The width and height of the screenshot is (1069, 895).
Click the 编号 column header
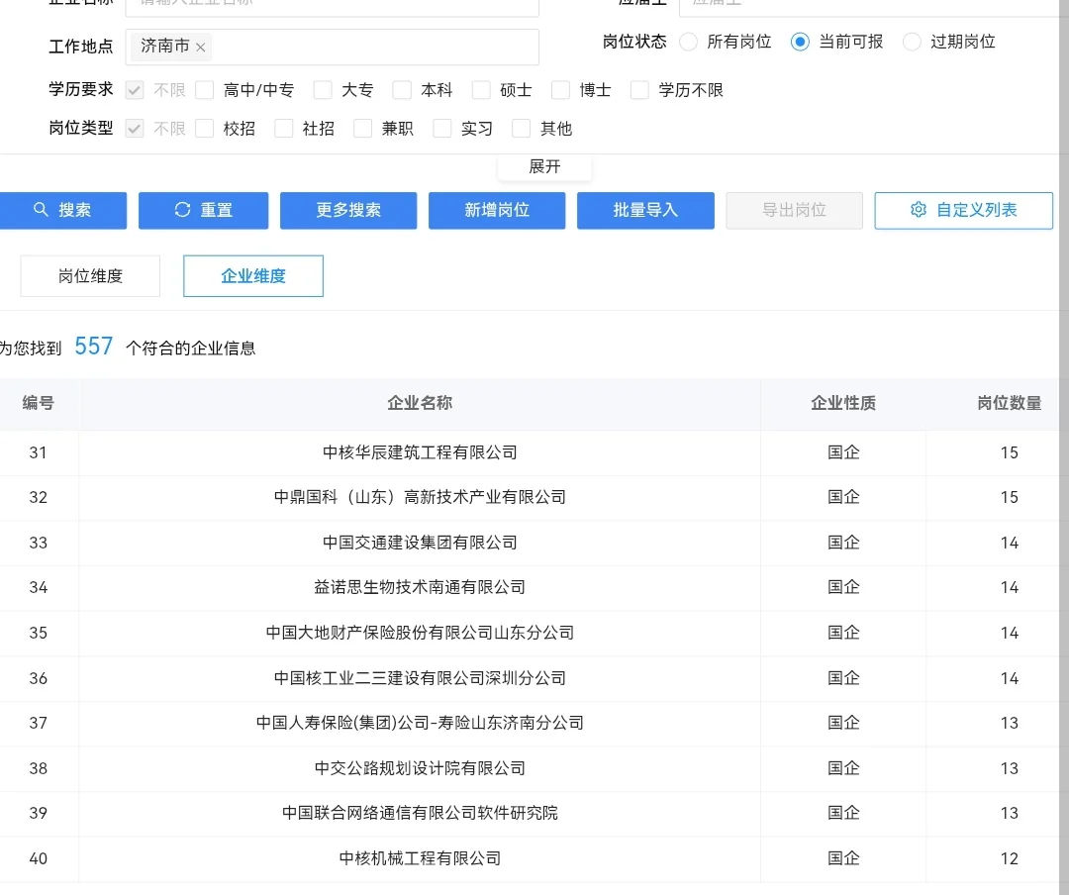[39, 403]
